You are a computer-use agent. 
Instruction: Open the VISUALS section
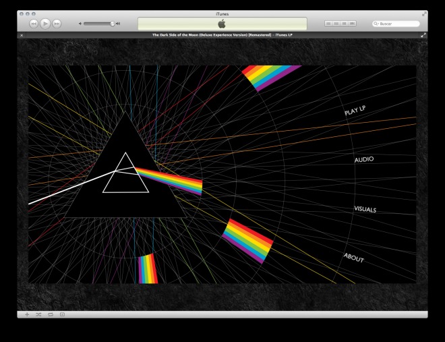(x=365, y=209)
